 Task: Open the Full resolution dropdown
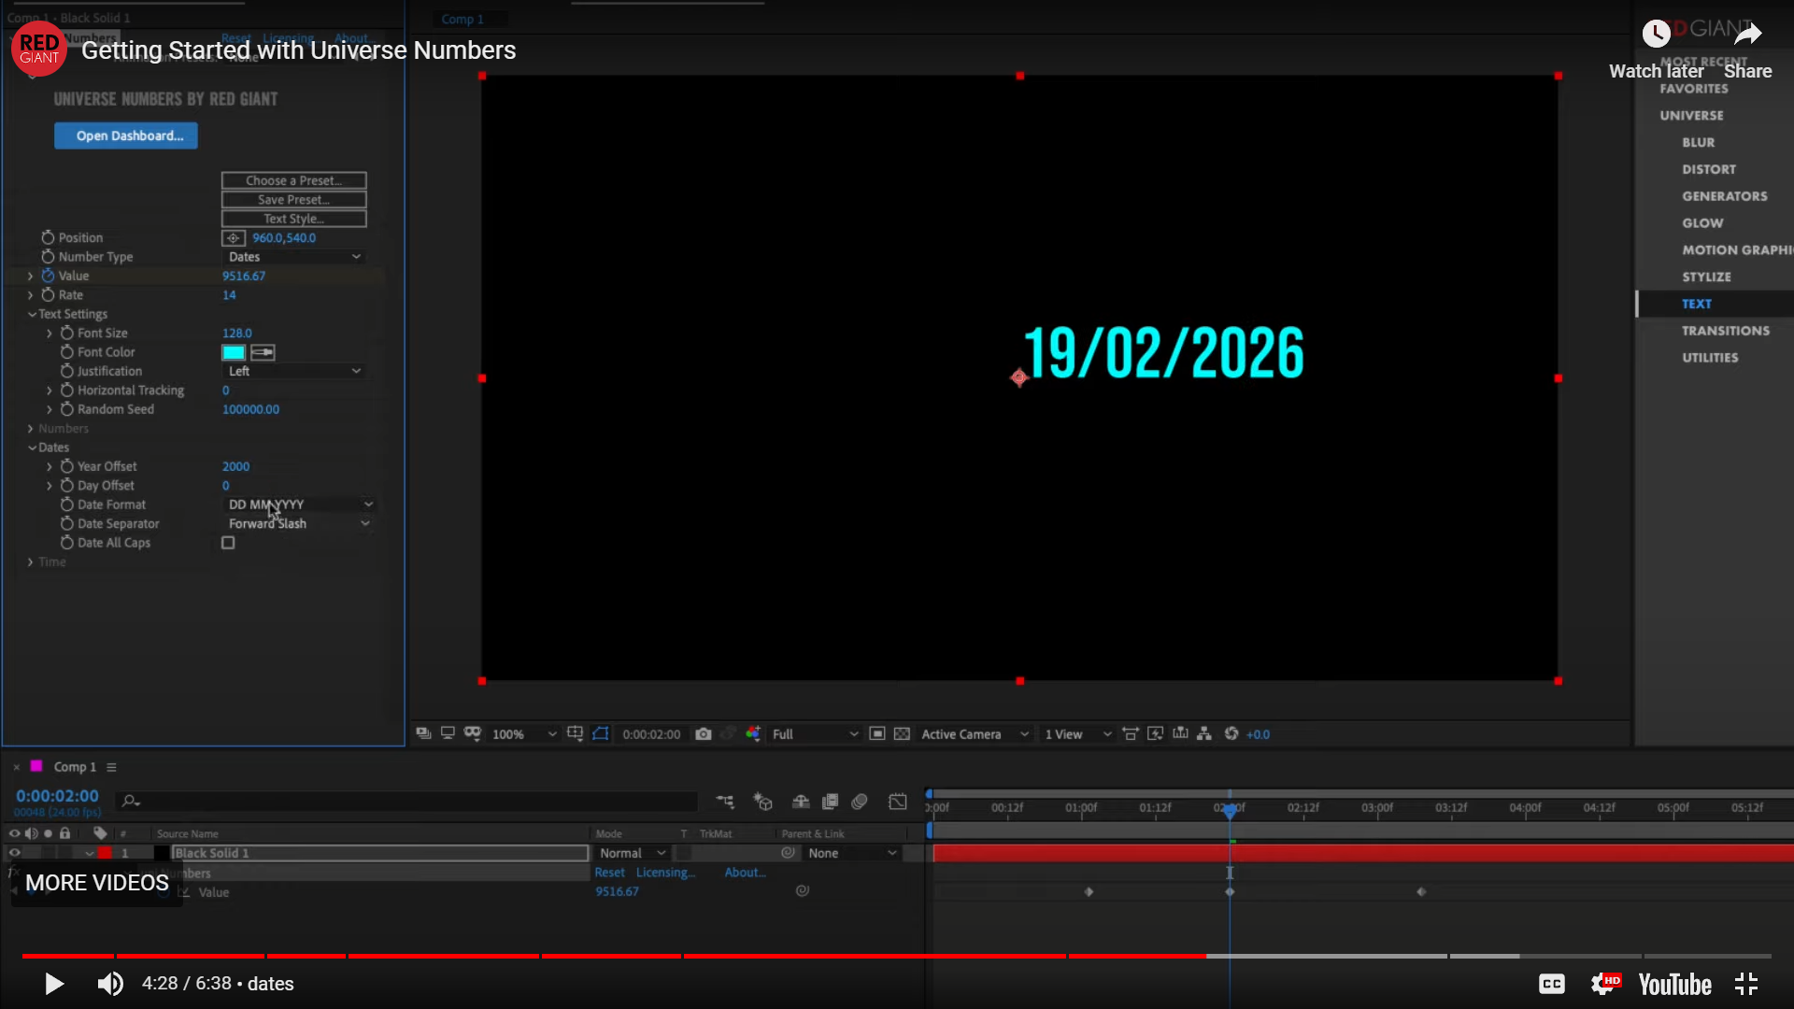[x=814, y=734]
